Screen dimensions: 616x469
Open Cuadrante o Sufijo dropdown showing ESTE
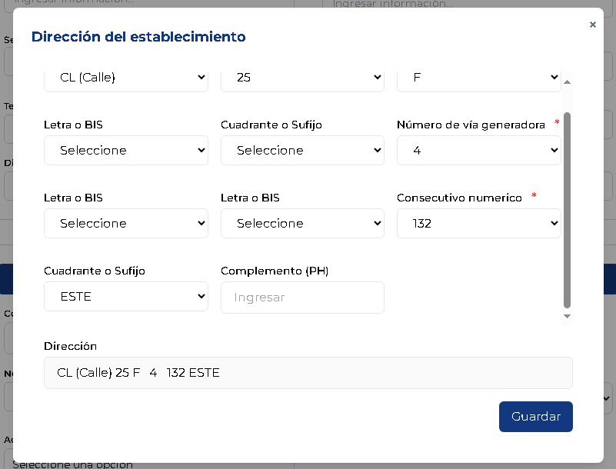coord(126,297)
